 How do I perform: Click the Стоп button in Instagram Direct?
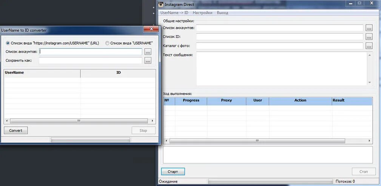(x=364, y=171)
